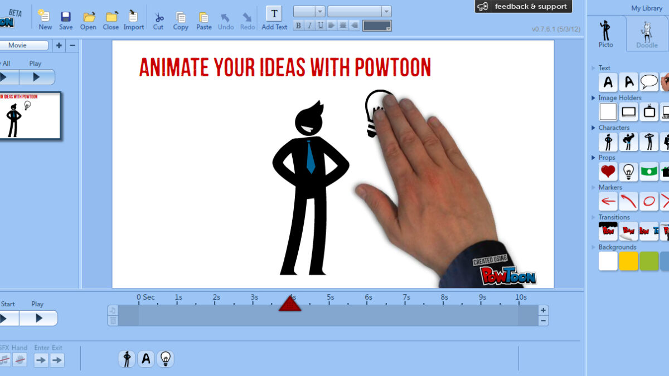Click the Save icon in toolbar
This screenshot has height=376, width=669.
[66, 20]
